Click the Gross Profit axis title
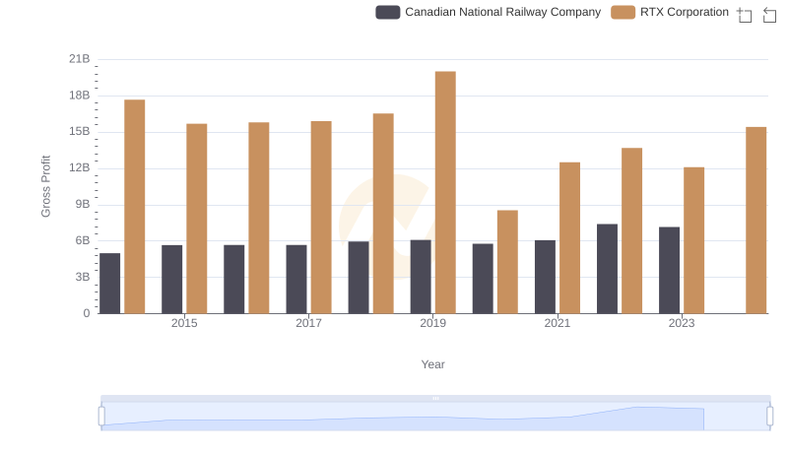This screenshot has width=788, height=454. (x=45, y=186)
